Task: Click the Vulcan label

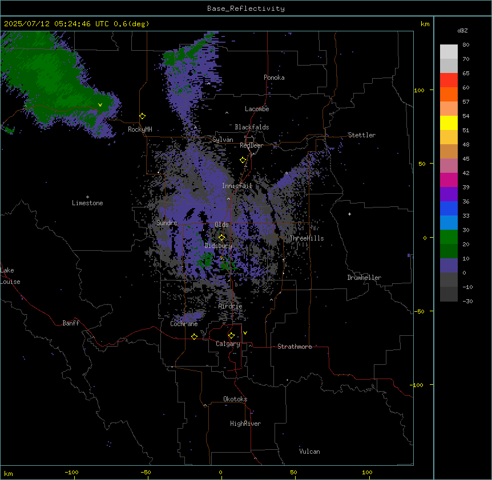Action: coord(310,451)
